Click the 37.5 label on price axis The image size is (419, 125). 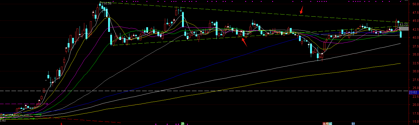tap(415, 46)
